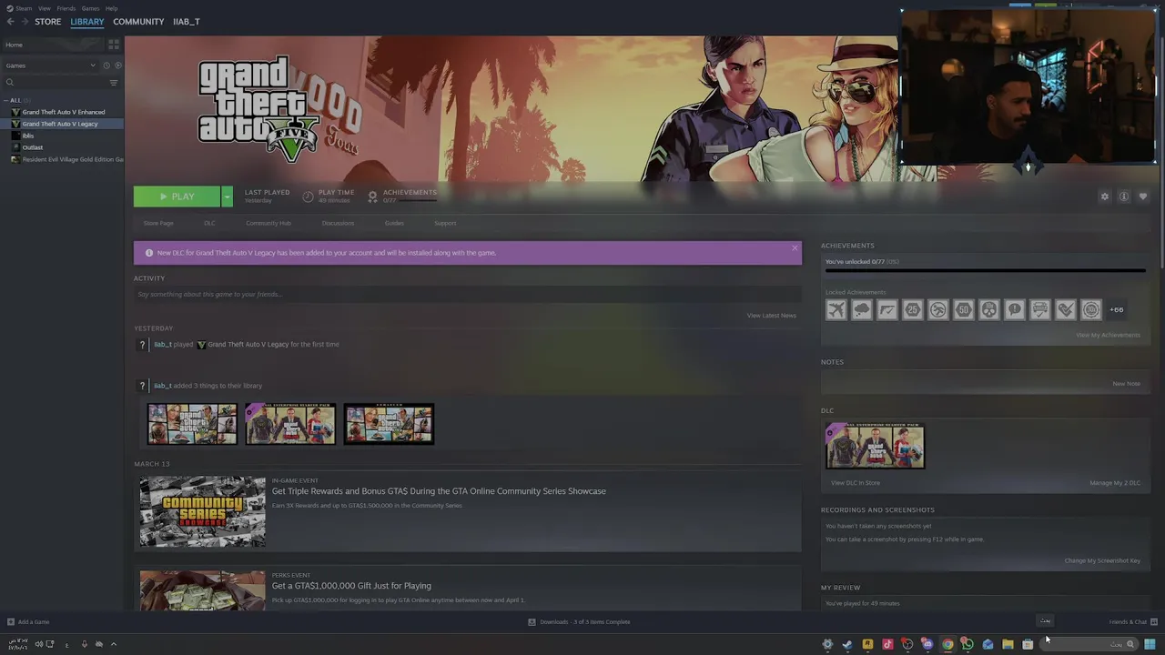Click the Friends & Chat icon

pos(1154,622)
